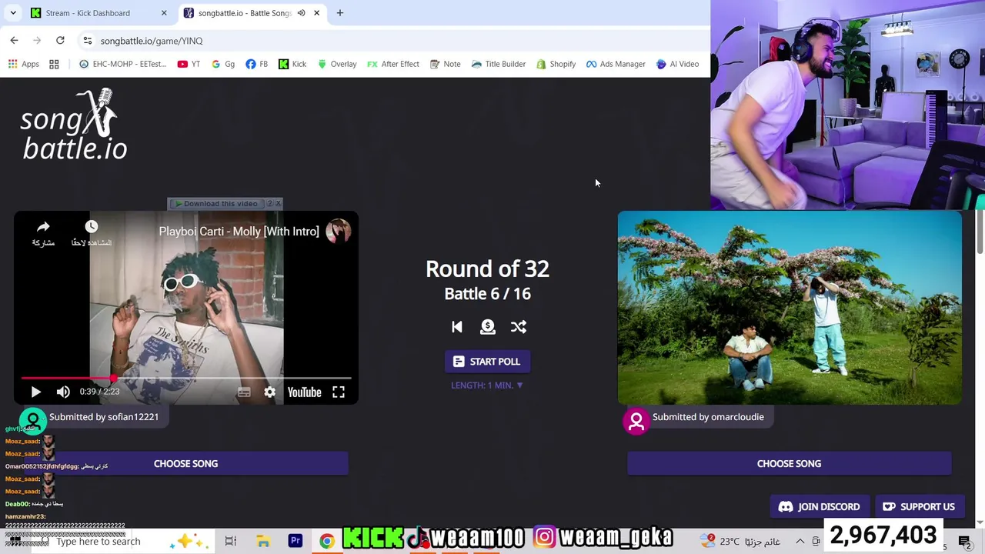Open the Ads Manager bookmark
The height and width of the screenshot is (554, 985).
[615, 64]
